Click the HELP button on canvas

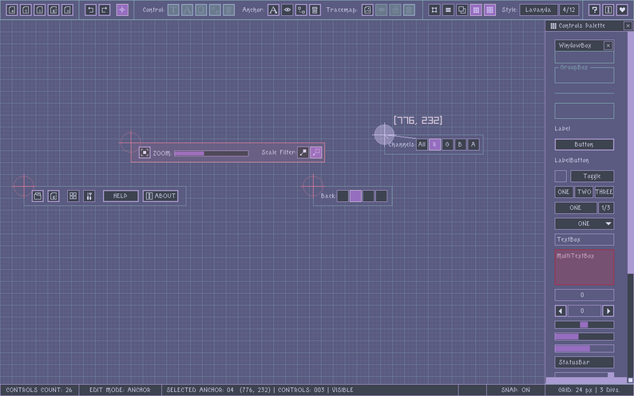(121, 196)
